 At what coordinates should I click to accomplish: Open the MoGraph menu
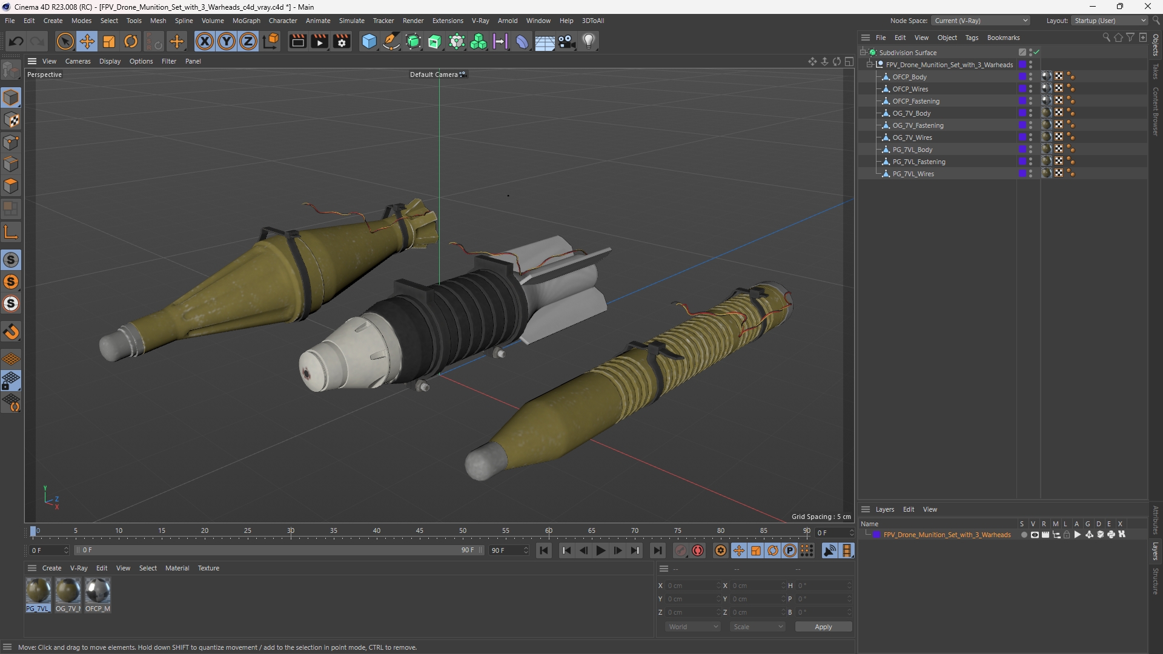(x=246, y=21)
